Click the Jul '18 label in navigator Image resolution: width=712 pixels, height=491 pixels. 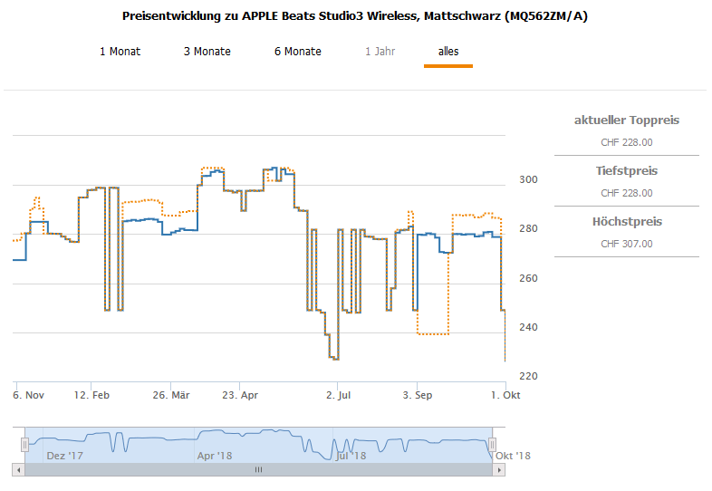point(351,456)
